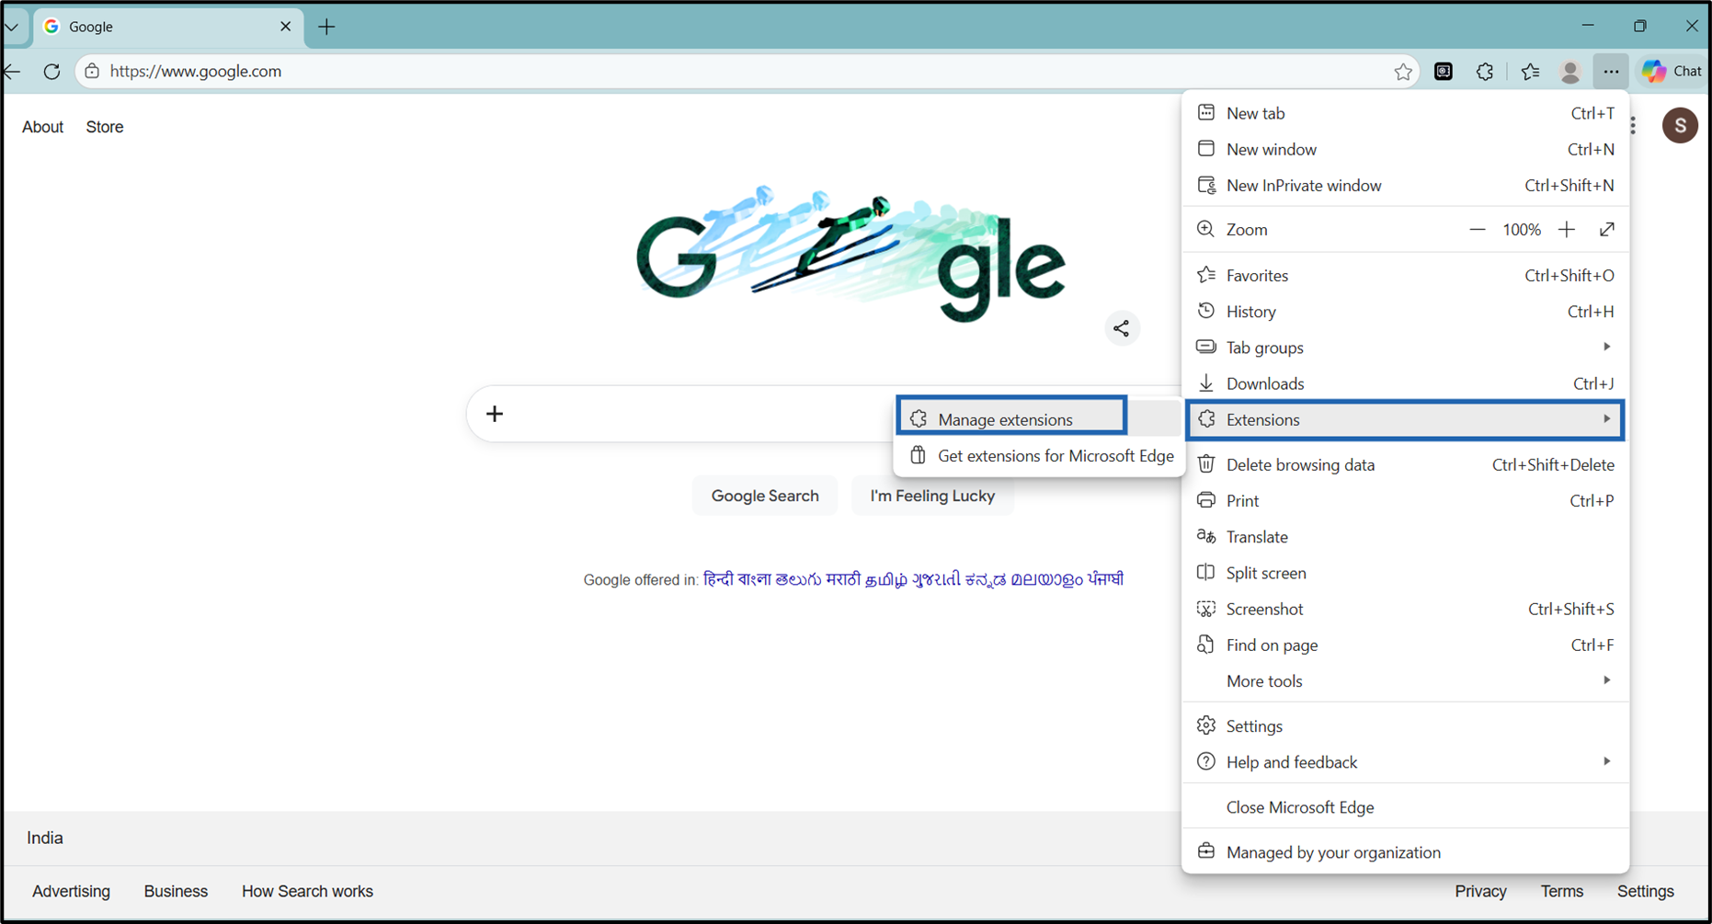Enter full screen via zoom expand icon
Screen dimensions: 1712x924
coord(1607,230)
